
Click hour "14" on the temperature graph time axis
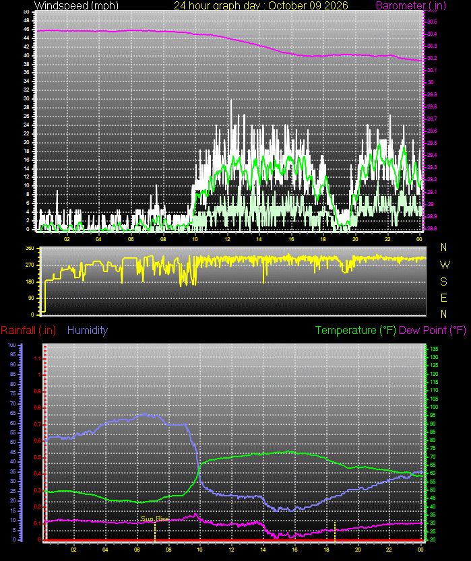tap(263, 550)
